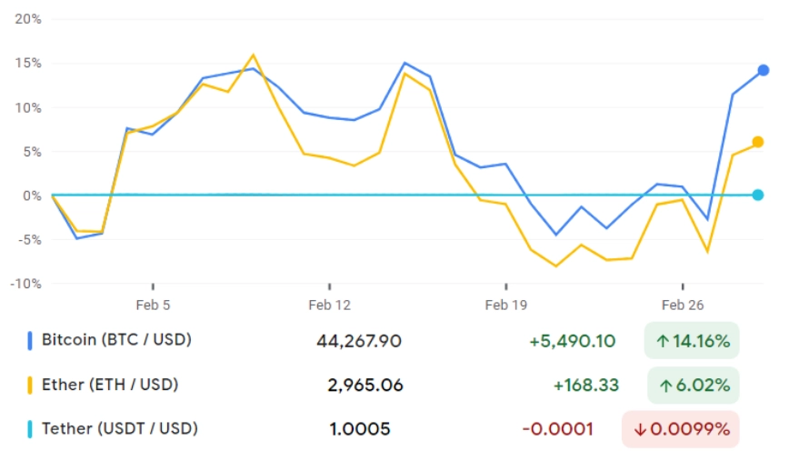Screen dimensions: 789x461
Task: Click the red 0.0099% badge
Action: point(681,429)
